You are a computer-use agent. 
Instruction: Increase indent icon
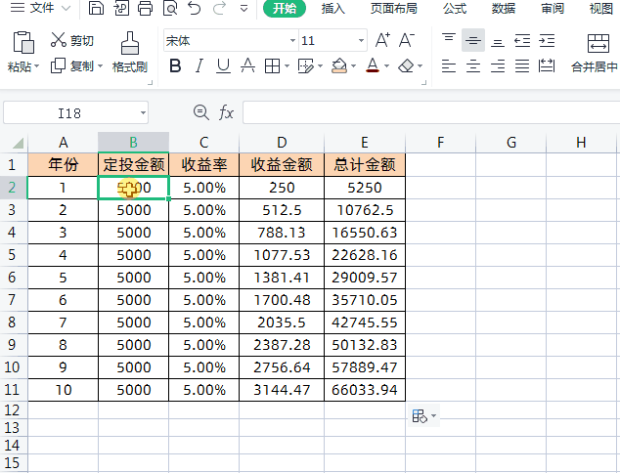[x=547, y=40]
